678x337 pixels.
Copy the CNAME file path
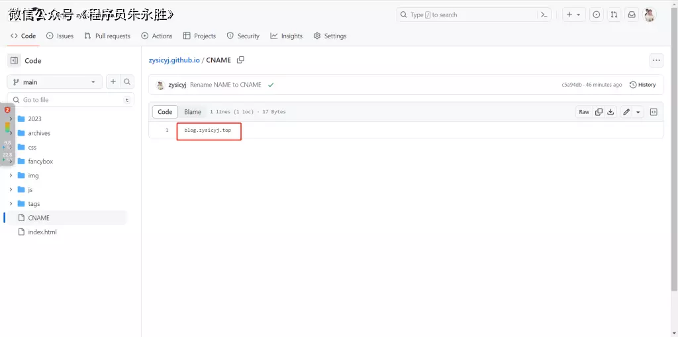click(240, 60)
